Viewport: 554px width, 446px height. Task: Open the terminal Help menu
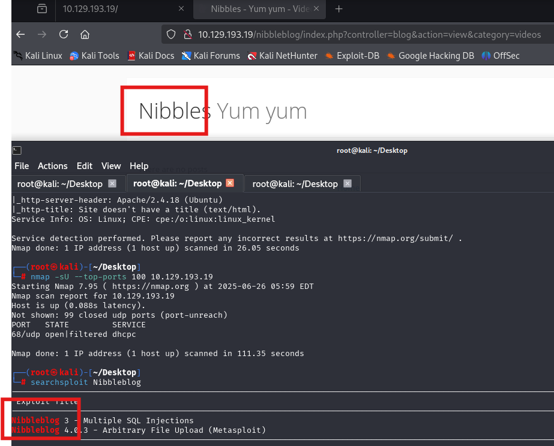(139, 166)
